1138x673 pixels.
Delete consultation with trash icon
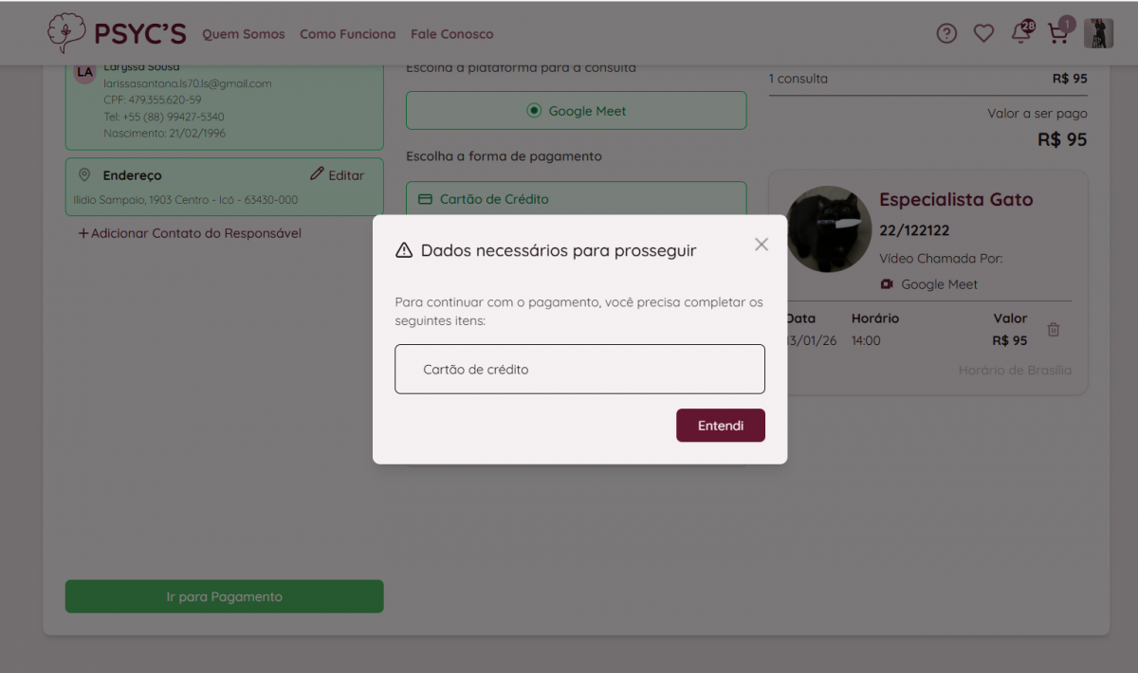pyautogui.click(x=1054, y=330)
